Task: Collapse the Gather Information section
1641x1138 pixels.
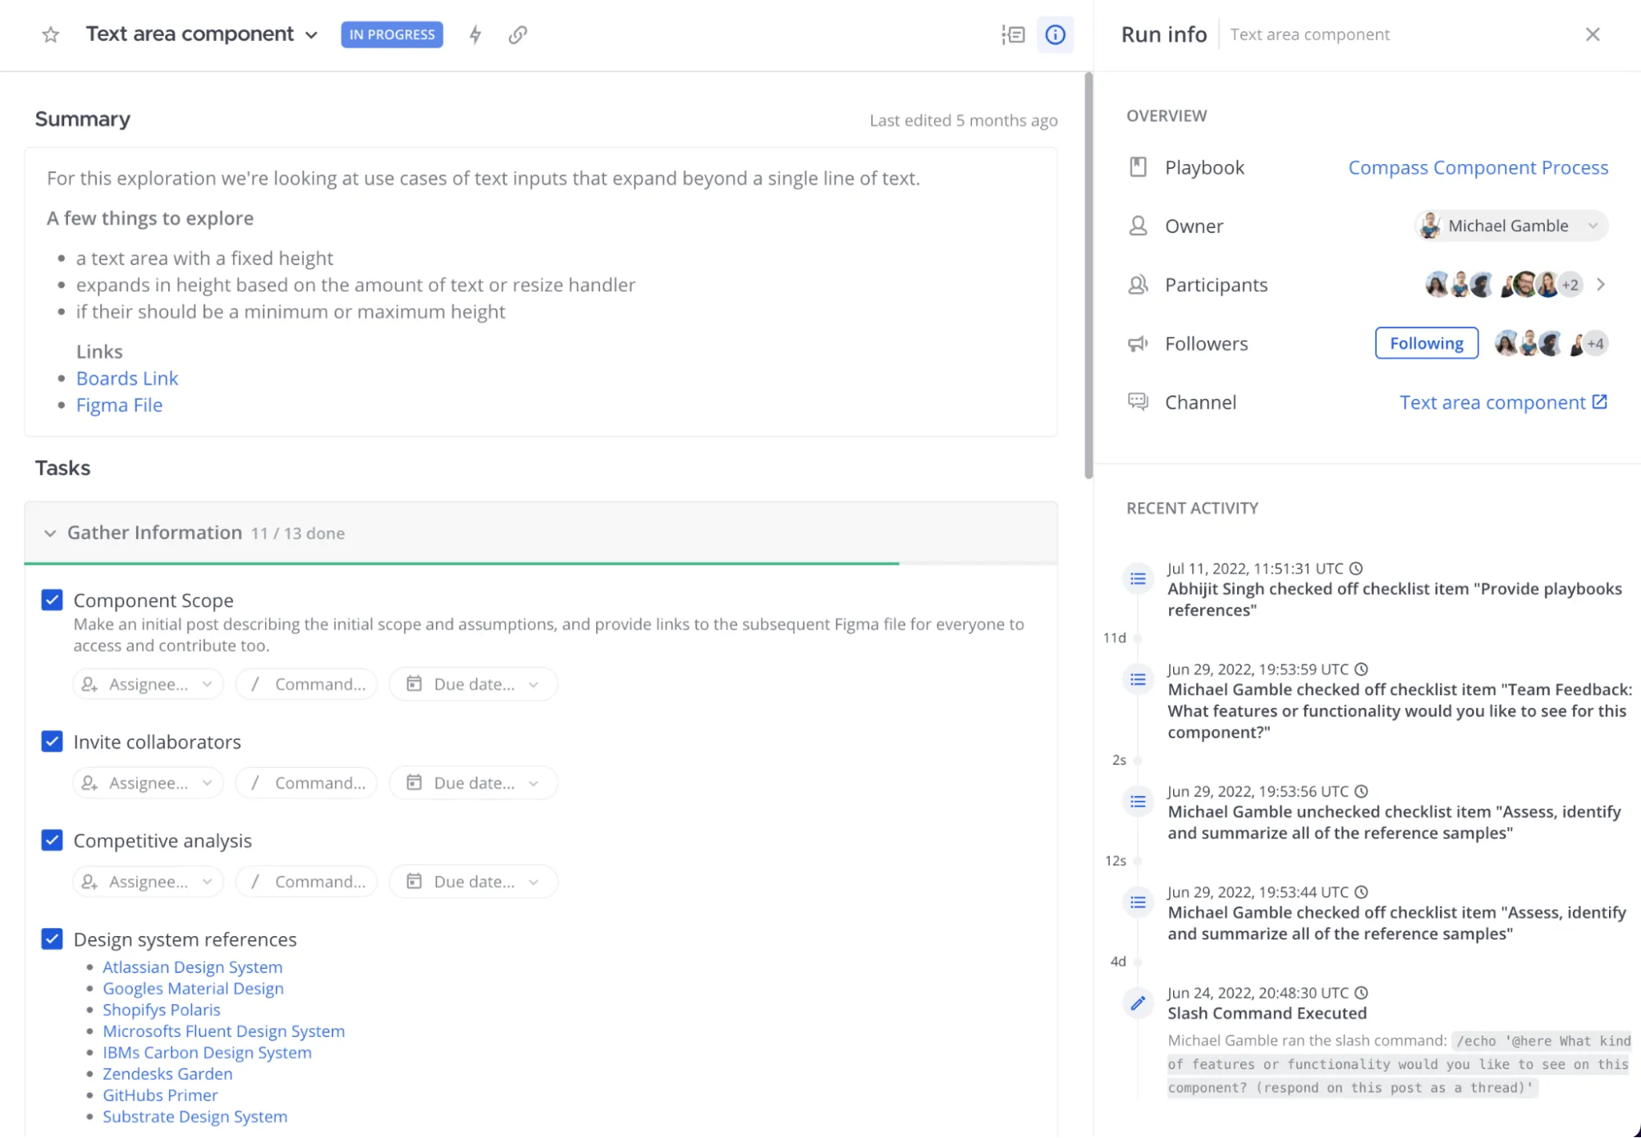Action: 50,533
